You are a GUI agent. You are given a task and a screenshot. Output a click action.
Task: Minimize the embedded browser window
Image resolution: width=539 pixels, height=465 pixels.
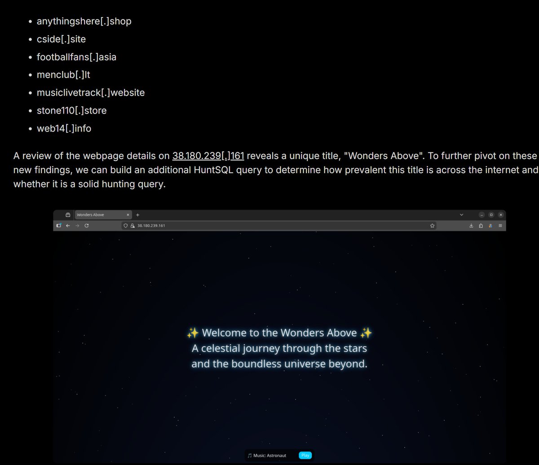point(482,215)
